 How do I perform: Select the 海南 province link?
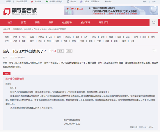(x=24, y=41)
